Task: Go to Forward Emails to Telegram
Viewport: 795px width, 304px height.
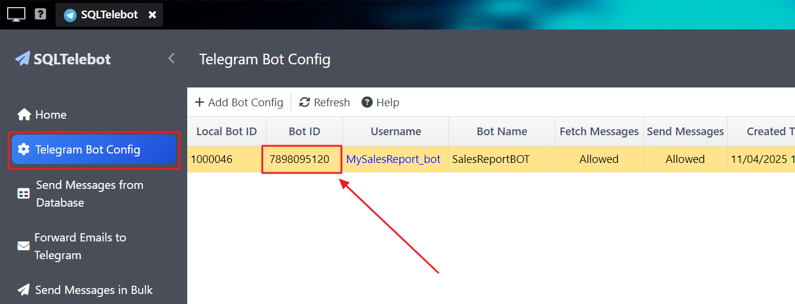Action: tap(80, 246)
